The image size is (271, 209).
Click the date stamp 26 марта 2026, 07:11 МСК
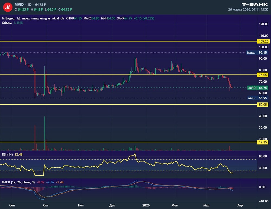(x=248, y=9)
